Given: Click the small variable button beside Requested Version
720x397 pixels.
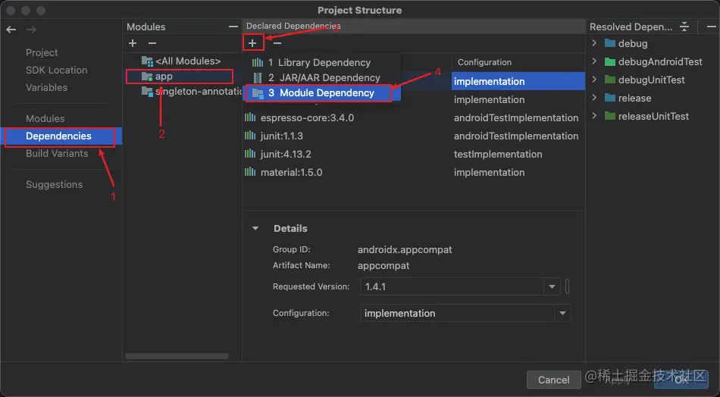Looking at the screenshot, I should pos(567,286).
